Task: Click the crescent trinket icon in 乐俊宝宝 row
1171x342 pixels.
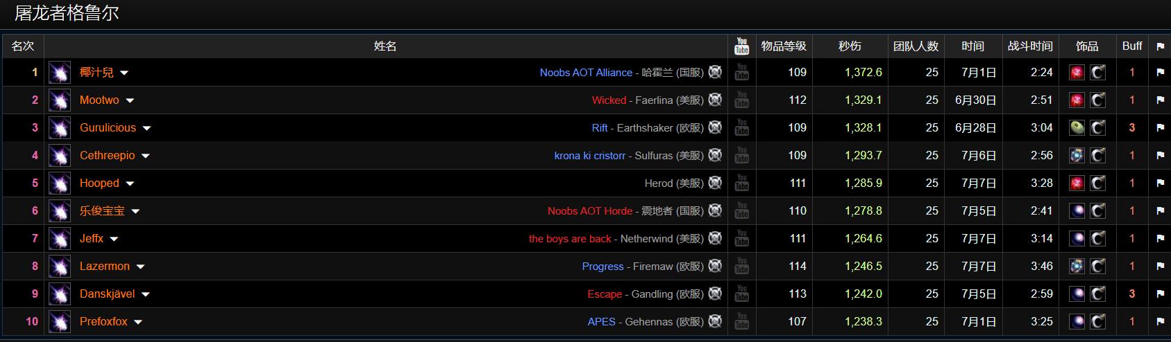Action: tap(1097, 211)
